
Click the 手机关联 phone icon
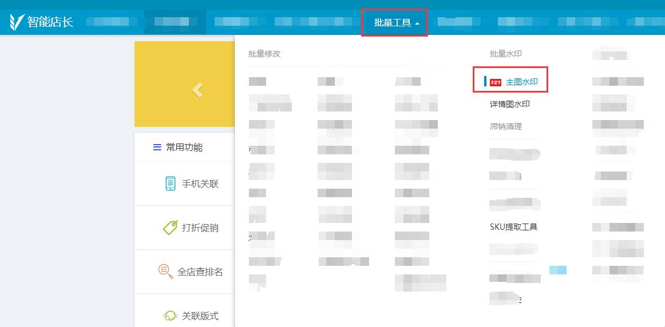pyautogui.click(x=170, y=184)
